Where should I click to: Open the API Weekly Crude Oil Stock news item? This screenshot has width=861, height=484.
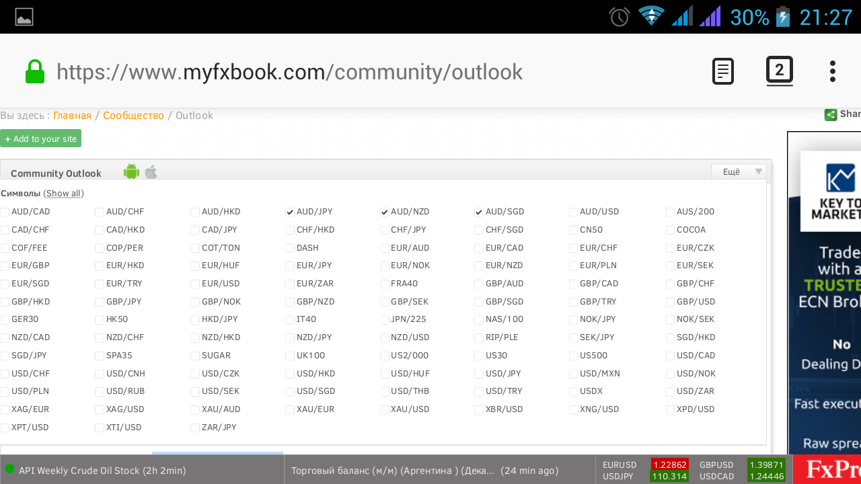pyautogui.click(x=102, y=471)
